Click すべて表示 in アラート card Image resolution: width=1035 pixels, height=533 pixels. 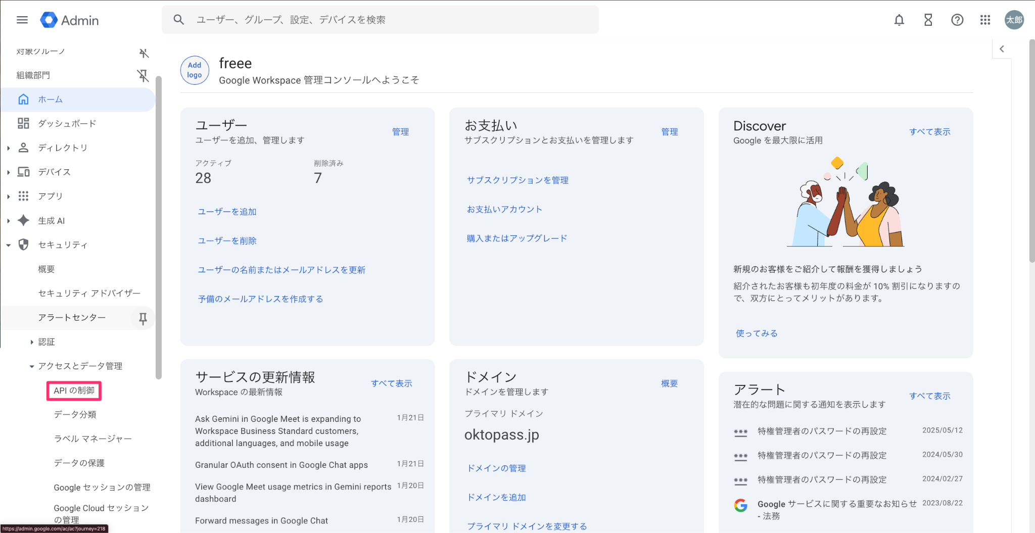point(930,396)
